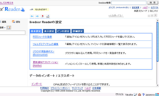Click the PR:n/a status bar indicator
Viewport: 159px width, 96px height.
pos(120,94)
